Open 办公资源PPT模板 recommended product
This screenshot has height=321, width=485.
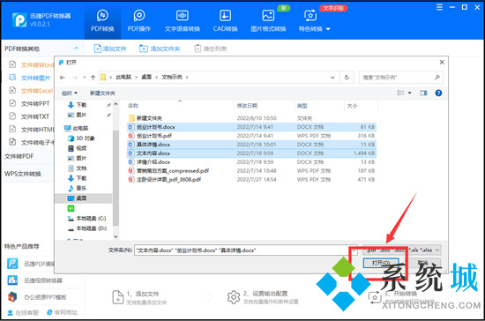coord(37,297)
